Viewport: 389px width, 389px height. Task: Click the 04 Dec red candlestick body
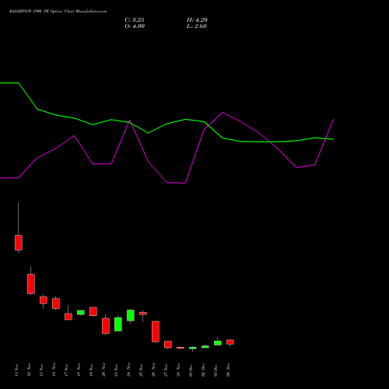coord(230,342)
